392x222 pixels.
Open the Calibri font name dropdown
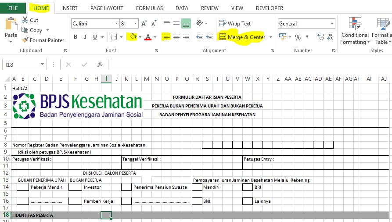point(116,24)
